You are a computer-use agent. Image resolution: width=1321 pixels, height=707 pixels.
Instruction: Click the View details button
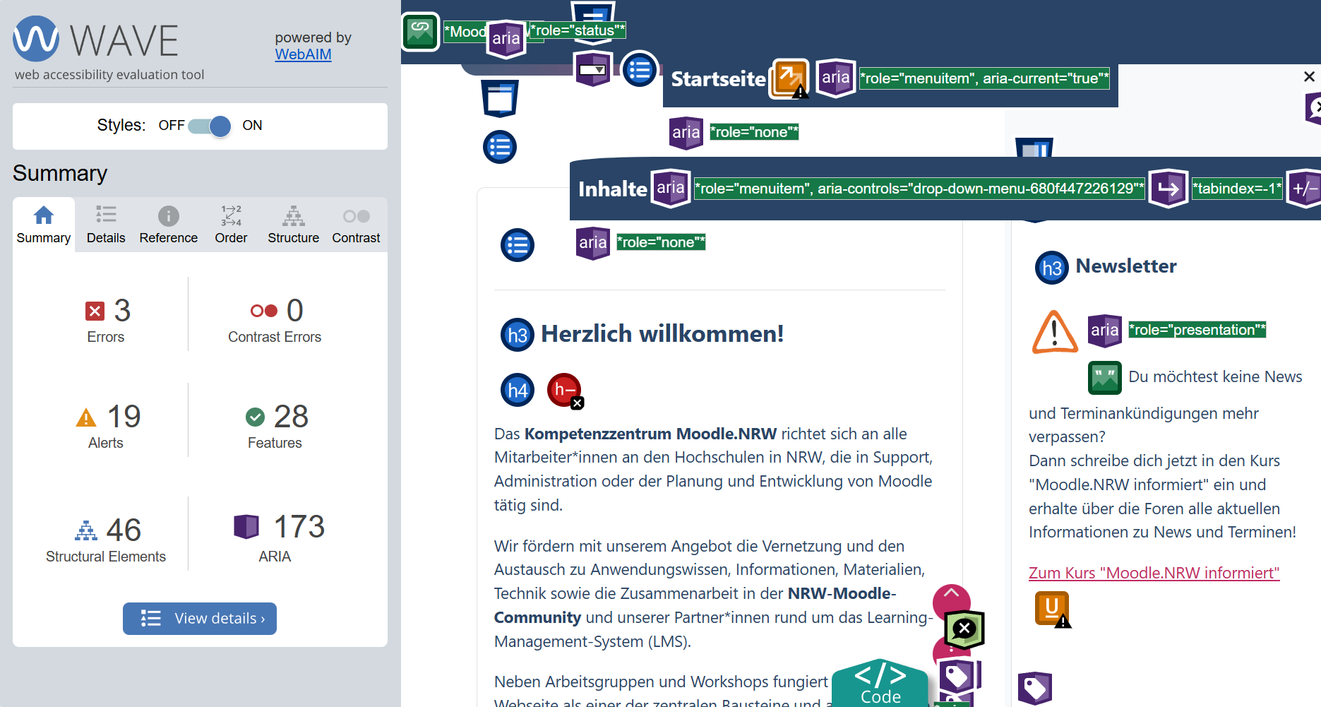200,619
